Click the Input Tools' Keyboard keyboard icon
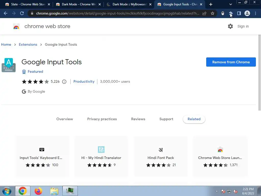 point(42,150)
